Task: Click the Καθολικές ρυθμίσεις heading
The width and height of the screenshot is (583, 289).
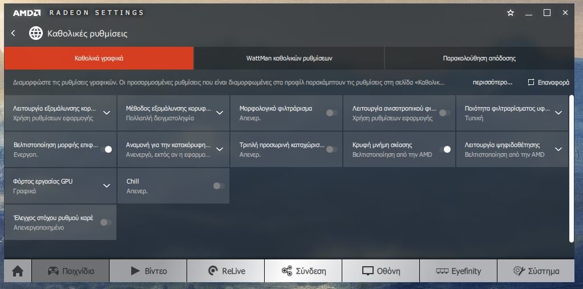Action: click(87, 34)
